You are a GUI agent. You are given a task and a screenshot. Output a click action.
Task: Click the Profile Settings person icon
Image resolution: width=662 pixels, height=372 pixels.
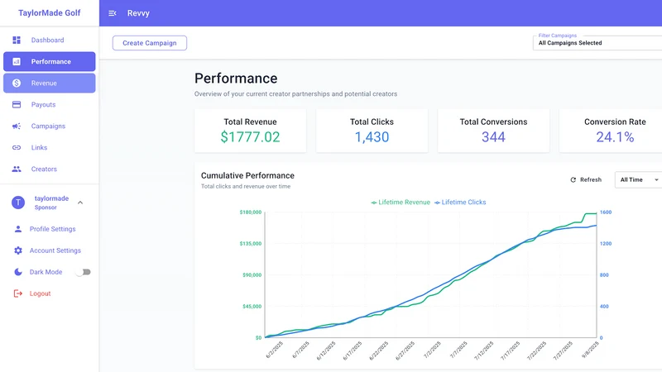(x=17, y=229)
